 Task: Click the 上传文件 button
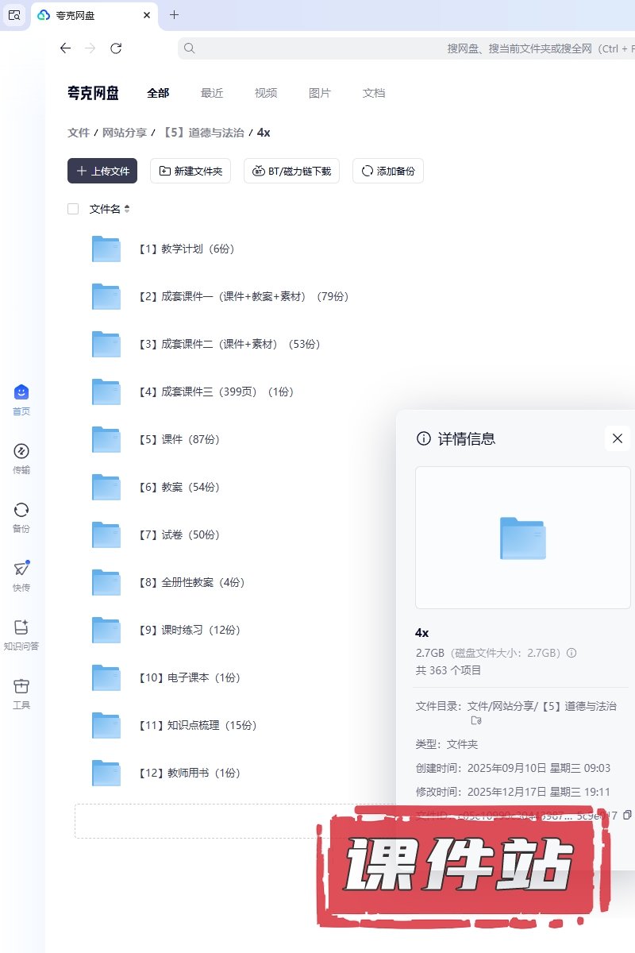tap(102, 171)
